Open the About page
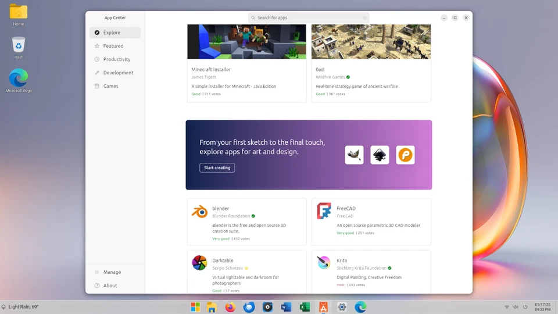 click(x=115, y=286)
